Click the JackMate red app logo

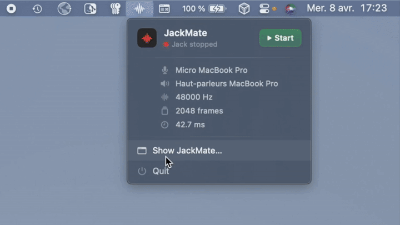pyautogui.click(x=147, y=38)
